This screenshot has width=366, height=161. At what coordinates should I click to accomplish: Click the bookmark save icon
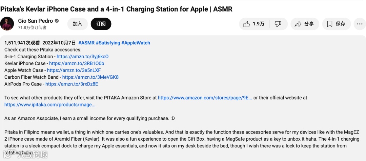(x=330, y=24)
